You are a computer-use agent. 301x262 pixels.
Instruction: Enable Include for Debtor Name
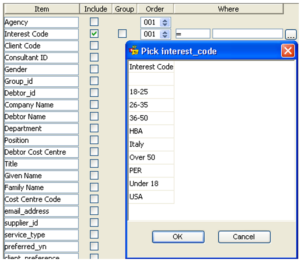tap(94, 116)
